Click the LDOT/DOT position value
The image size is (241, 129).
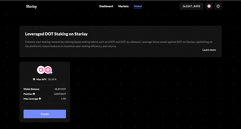pyautogui.click(x=60, y=94)
